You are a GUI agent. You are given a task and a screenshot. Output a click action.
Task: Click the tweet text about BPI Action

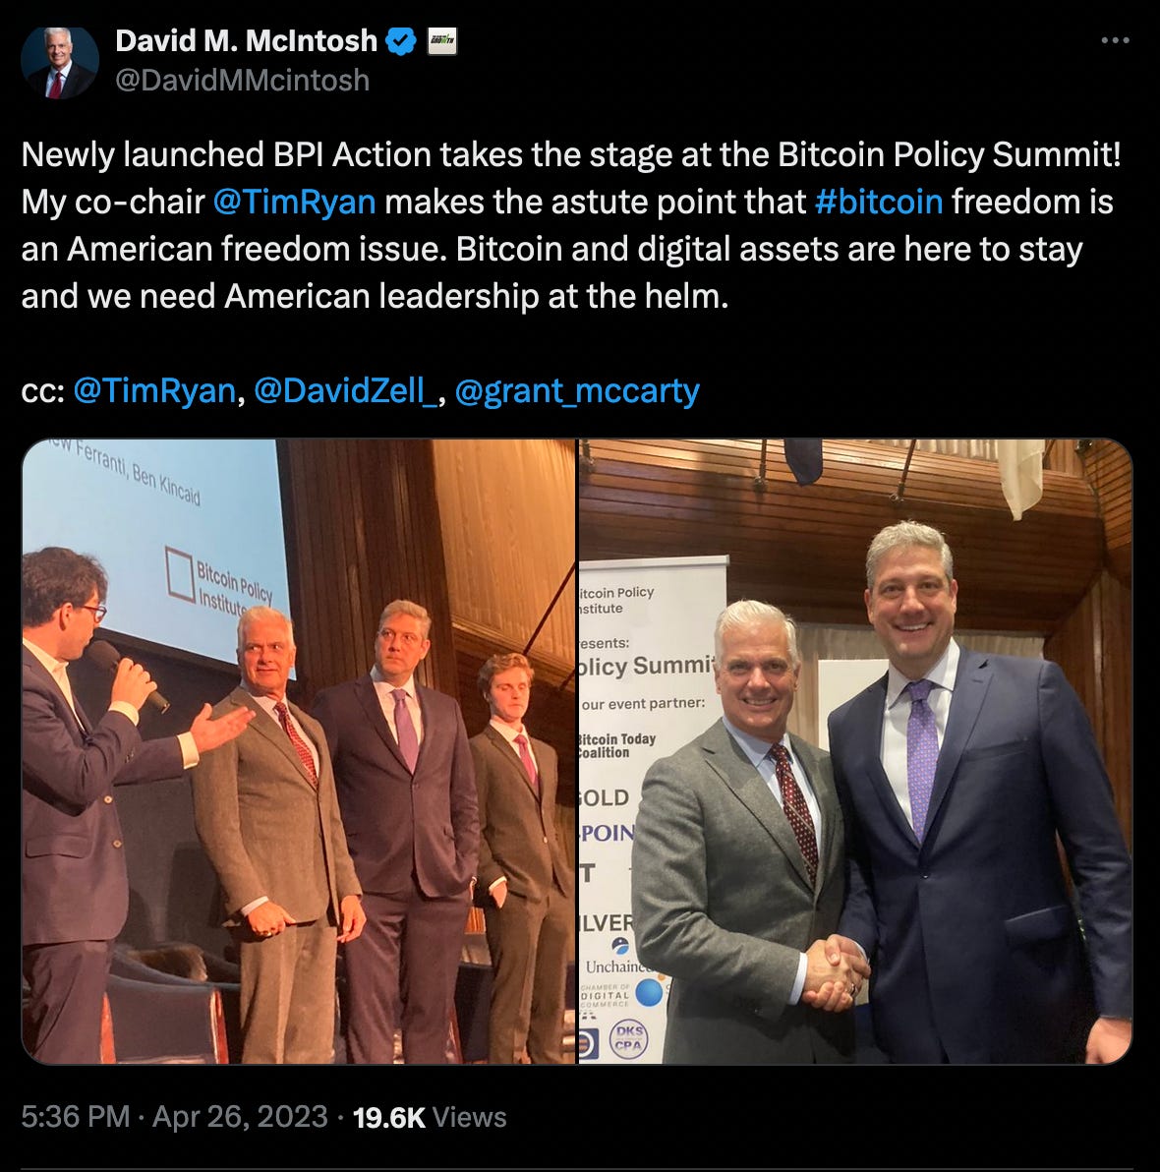pyautogui.click(x=572, y=226)
